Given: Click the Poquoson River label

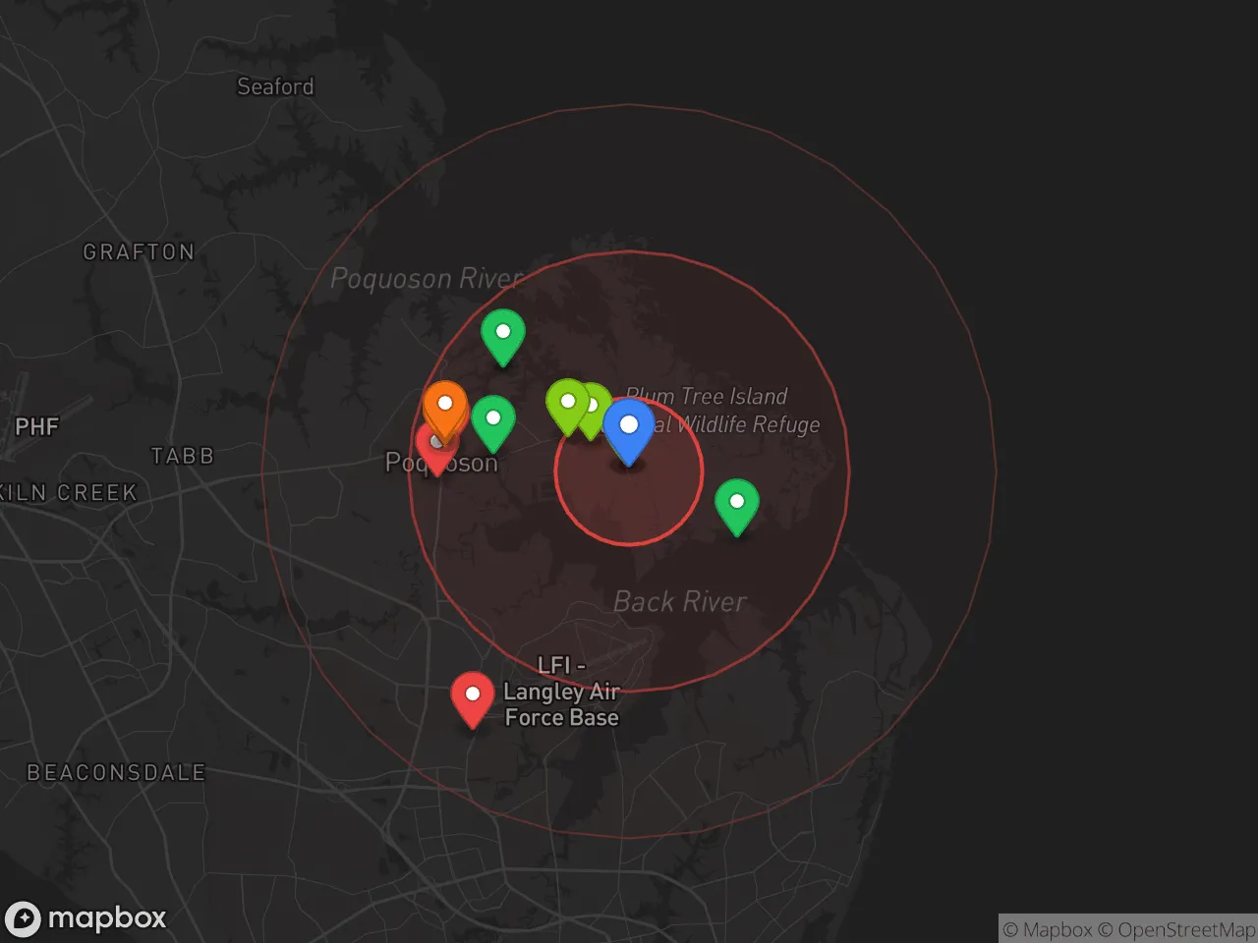Looking at the screenshot, I should pos(427,279).
